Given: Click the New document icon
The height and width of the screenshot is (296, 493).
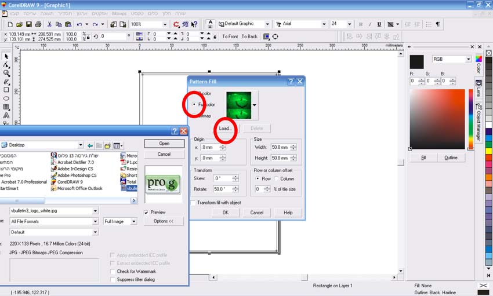Looking at the screenshot, I should point(10,24).
